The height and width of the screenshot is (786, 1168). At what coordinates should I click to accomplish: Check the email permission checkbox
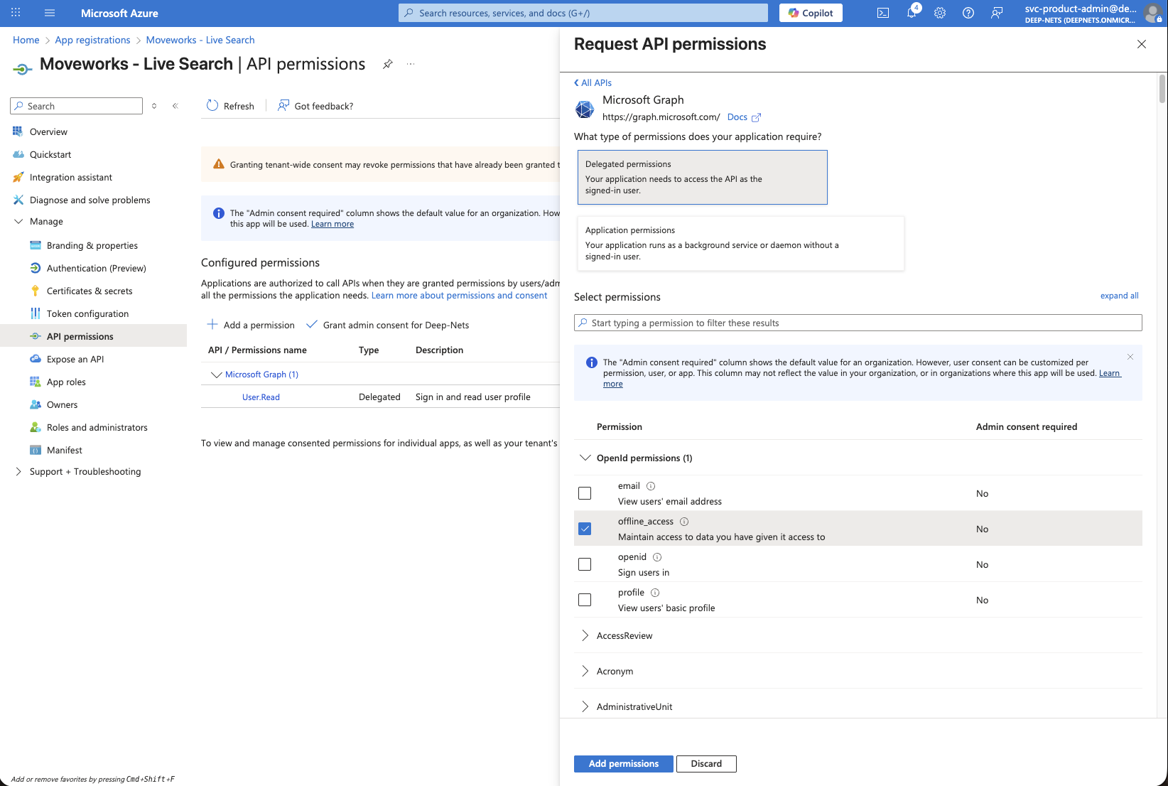tap(585, 493)
